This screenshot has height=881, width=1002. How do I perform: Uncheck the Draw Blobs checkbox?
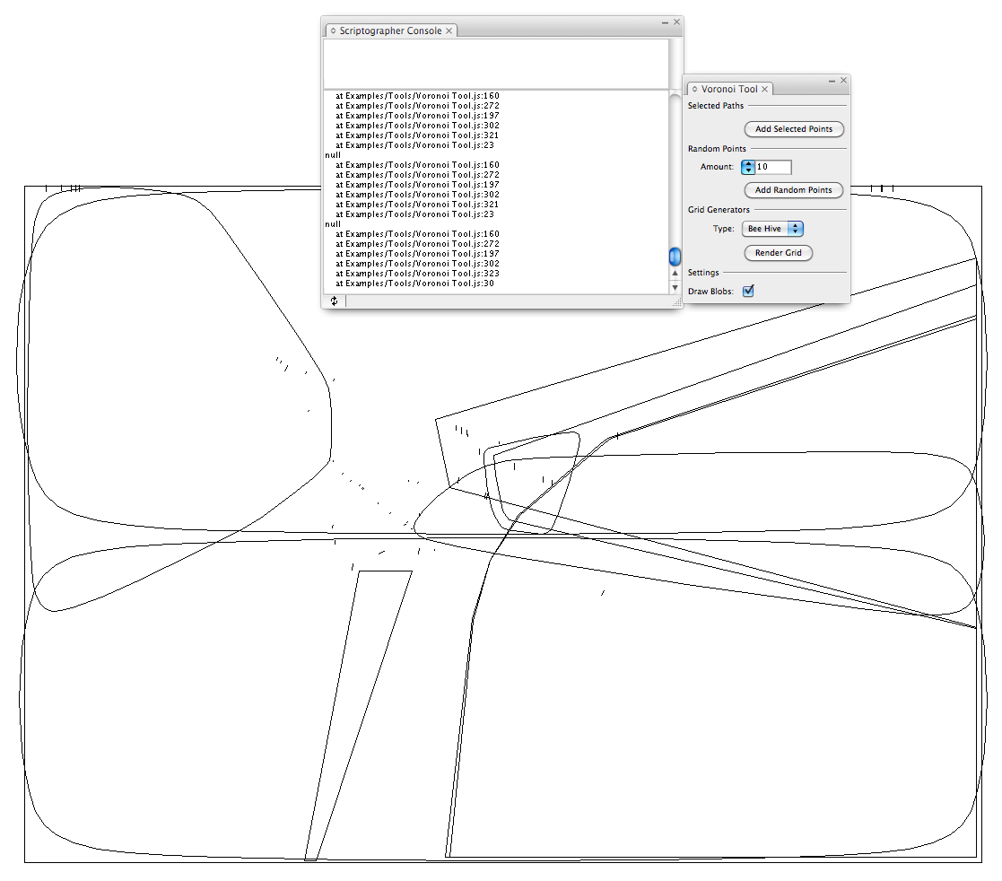[748, 291]
